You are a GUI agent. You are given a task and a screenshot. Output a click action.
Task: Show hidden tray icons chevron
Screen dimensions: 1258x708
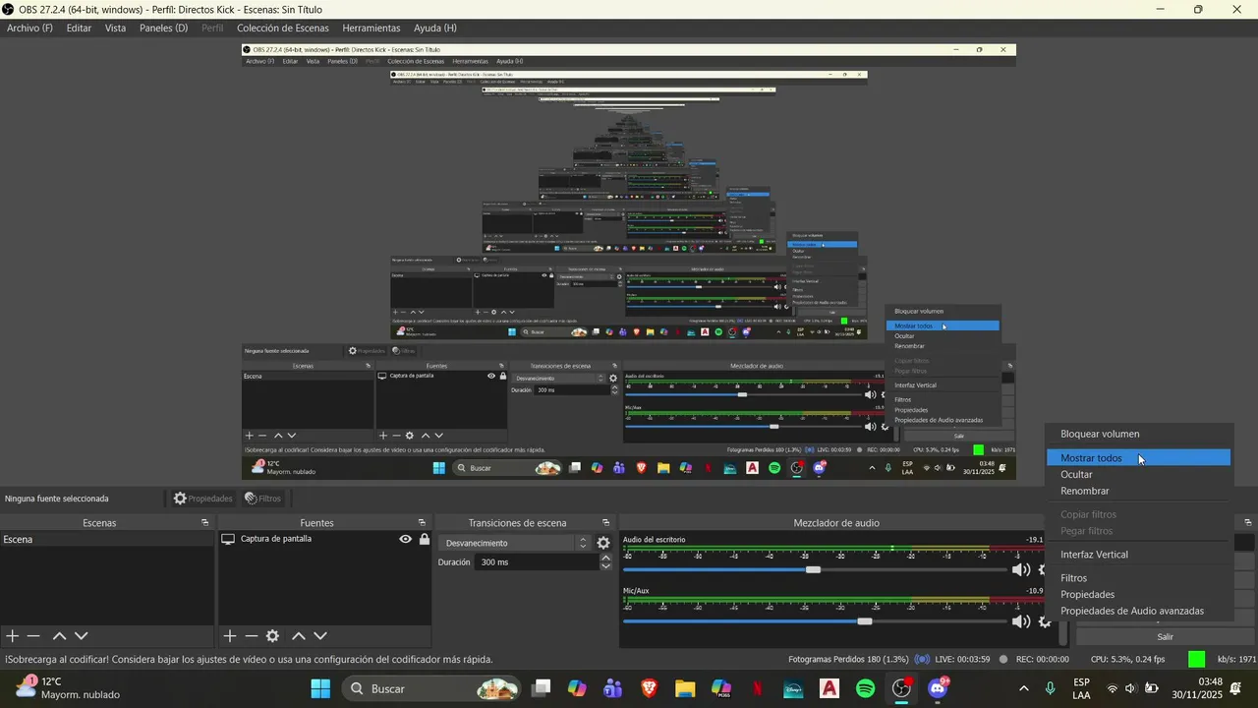1023,688
